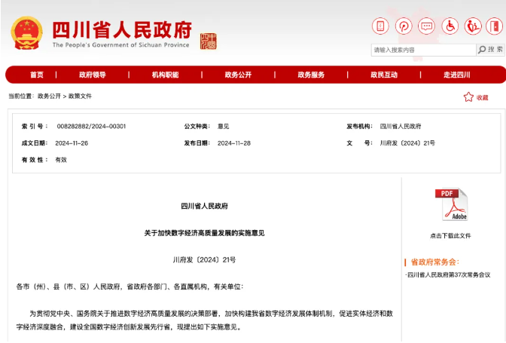Screen dimensions: 506x343
Task: Open the chat bubble message icon
Action: 427,26
